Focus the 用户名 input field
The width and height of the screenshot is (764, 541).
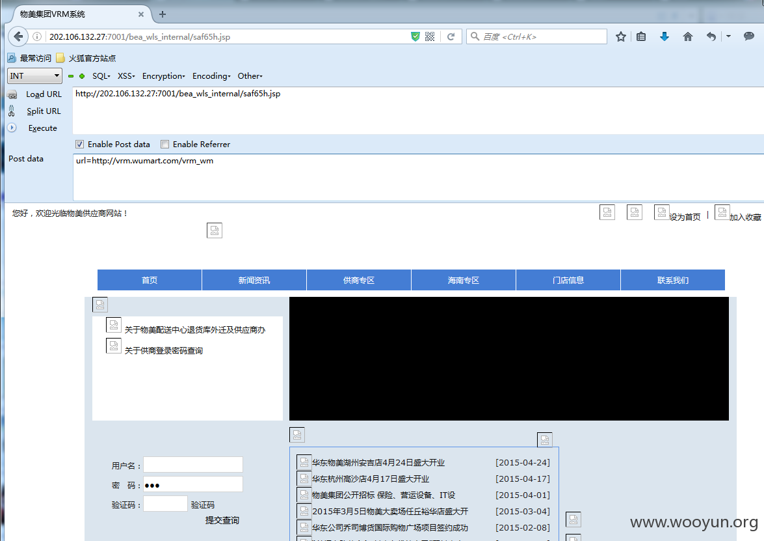[193, 464]
